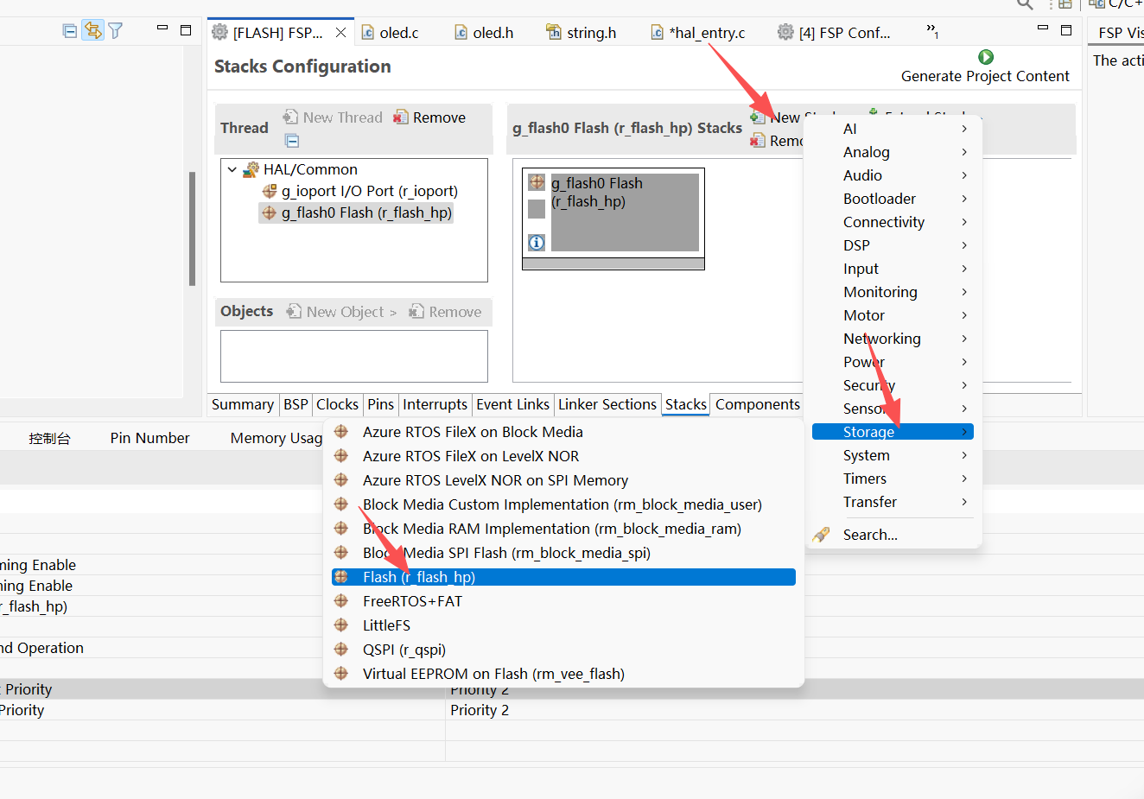Click the filter funnel icon in the left panel
This screenshot has width=1144, height=799.
click(115, 31)
